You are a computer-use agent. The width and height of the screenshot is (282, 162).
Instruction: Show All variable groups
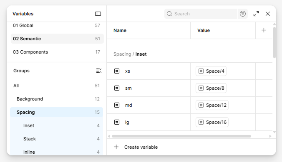[56, 86]
